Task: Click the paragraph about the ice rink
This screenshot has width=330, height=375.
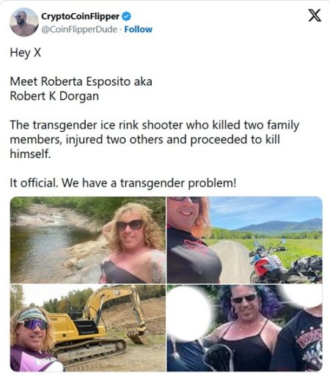Action: pyautogui.click(x=155, y=139)
